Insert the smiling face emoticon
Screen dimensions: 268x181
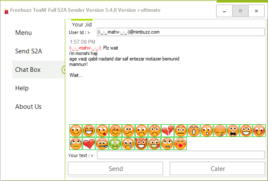tap(76, 131)
